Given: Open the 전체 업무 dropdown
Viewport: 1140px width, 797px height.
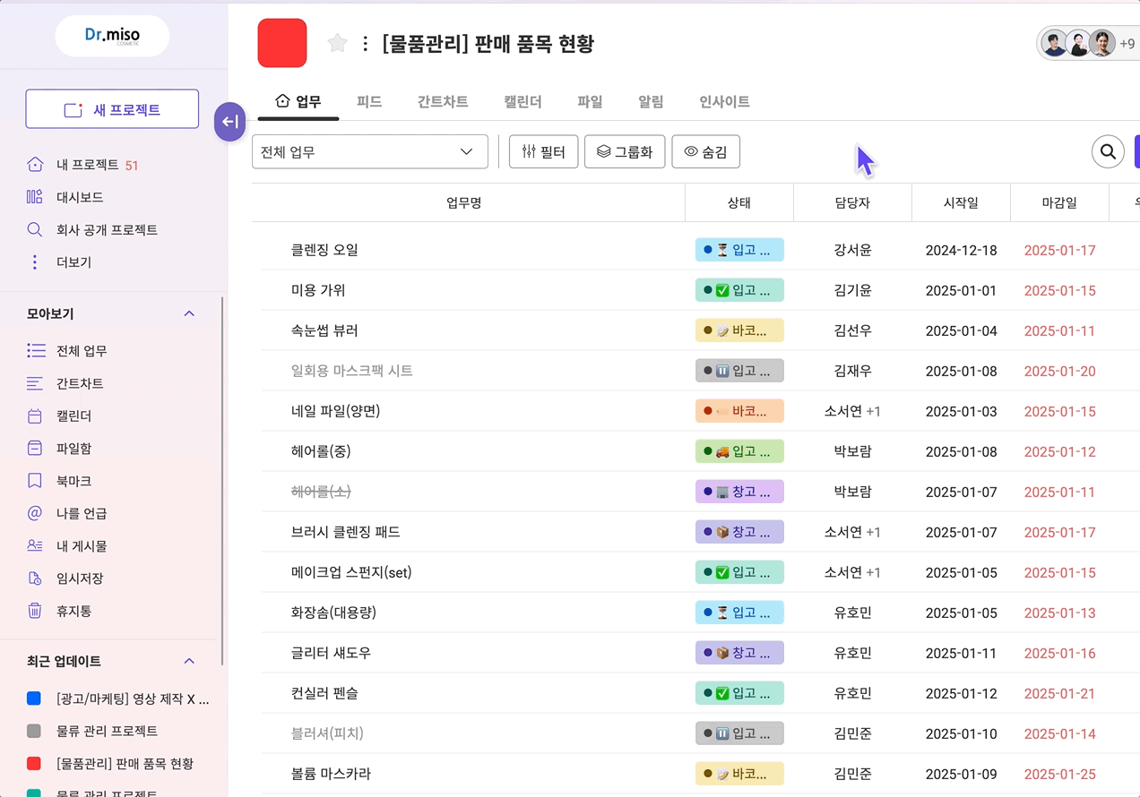Looking at the screenshot, I should (369, 152).
